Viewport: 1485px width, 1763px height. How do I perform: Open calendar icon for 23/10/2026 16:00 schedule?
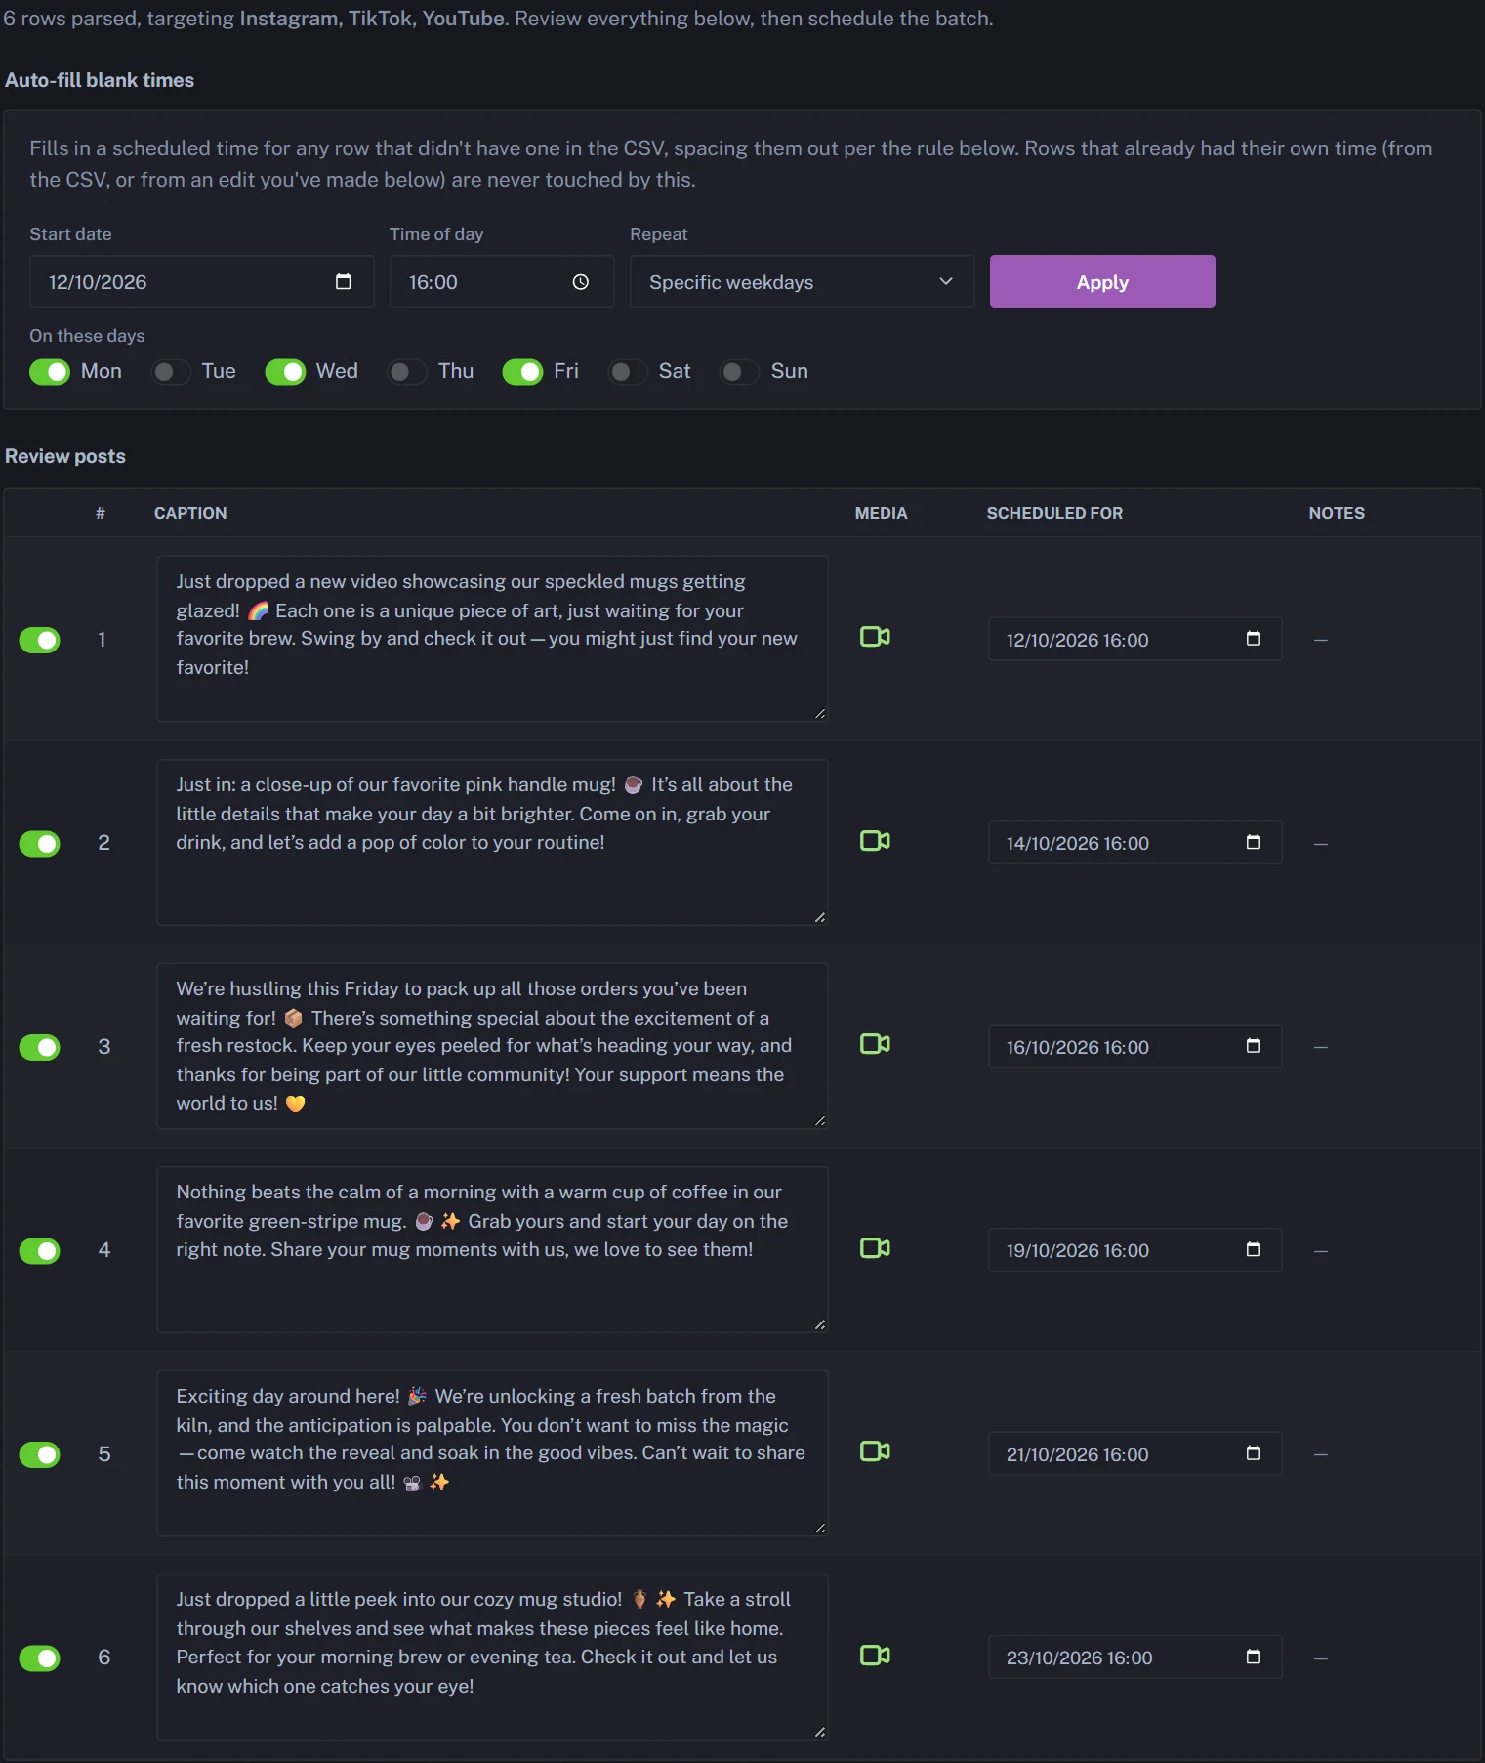click(1254, 1657)
